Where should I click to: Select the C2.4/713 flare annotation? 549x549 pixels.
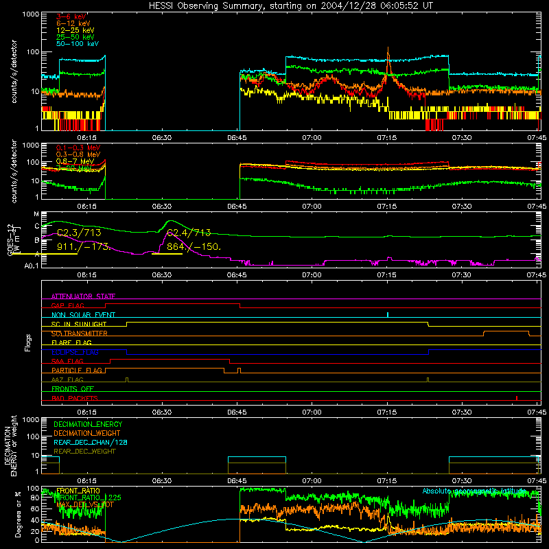tap(189, 233)
